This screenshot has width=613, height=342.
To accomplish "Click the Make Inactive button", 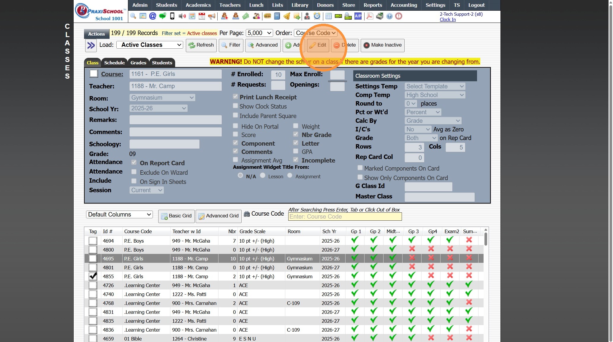I will click(x=383, y=45).
